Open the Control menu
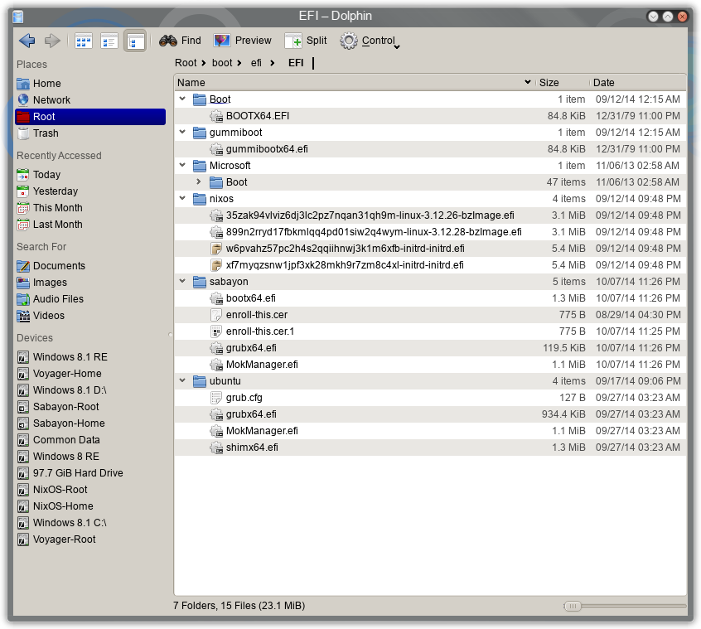 [370, 41]
